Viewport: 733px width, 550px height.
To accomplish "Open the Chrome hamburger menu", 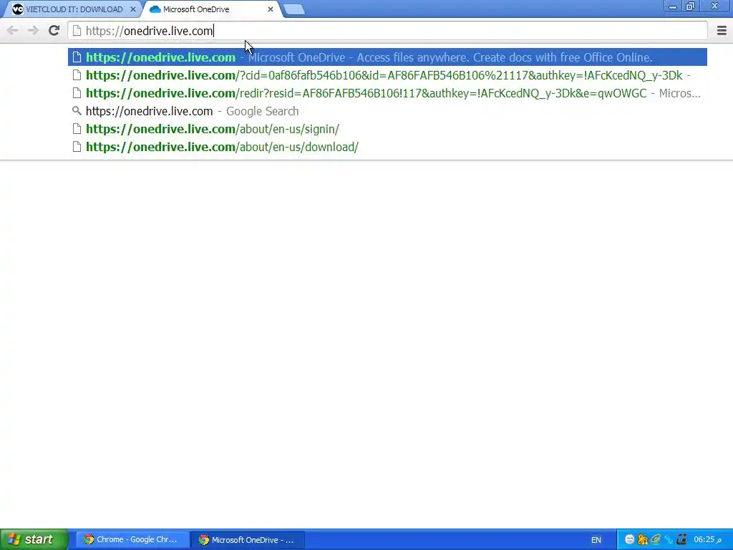I will [x=722, y=31].
